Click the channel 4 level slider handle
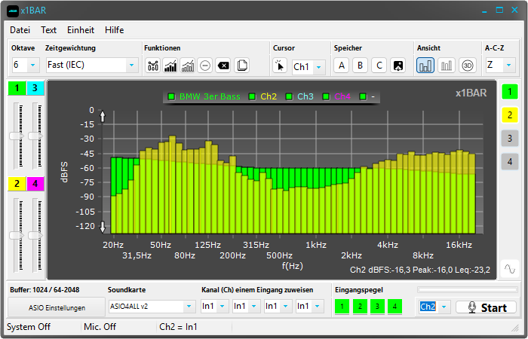528x339 pixels. click(x=35, y=235)
